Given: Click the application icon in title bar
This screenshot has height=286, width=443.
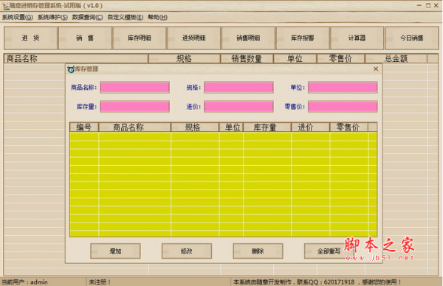Looking at the screenshot, I should click(5, 6).
